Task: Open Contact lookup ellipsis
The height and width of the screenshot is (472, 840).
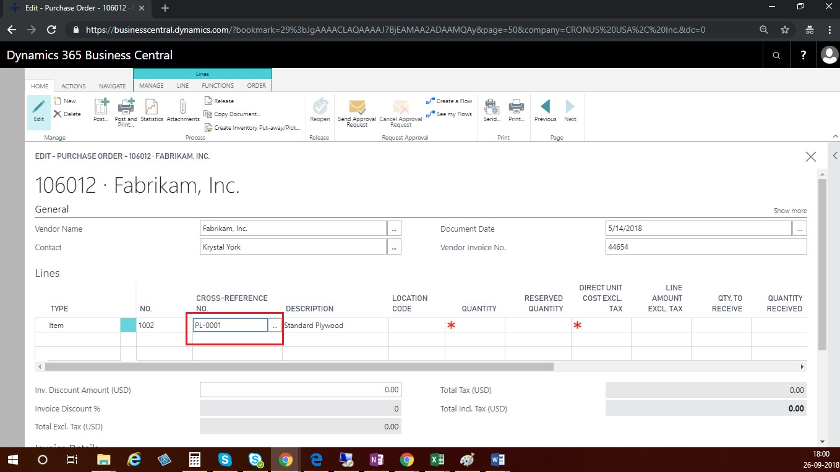Action: (394, 247)
